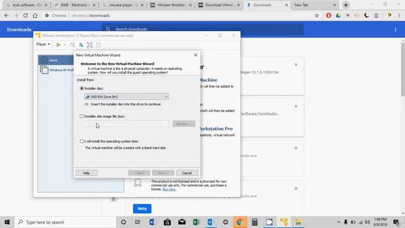Viewport: 405px width, 228px height.
Task: Open the ISO image path combo box
Action: click(127, 123)
